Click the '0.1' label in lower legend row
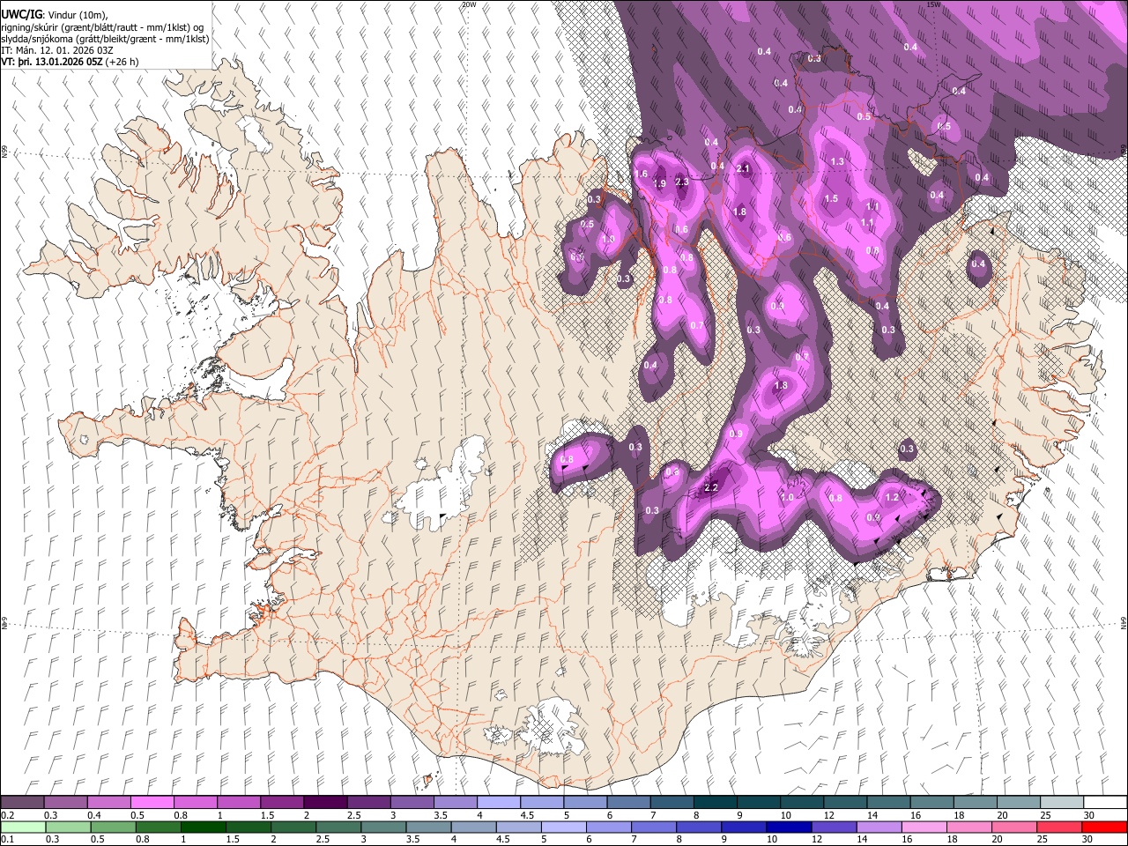Screen dimensions: 1128x846 [7, 840]
